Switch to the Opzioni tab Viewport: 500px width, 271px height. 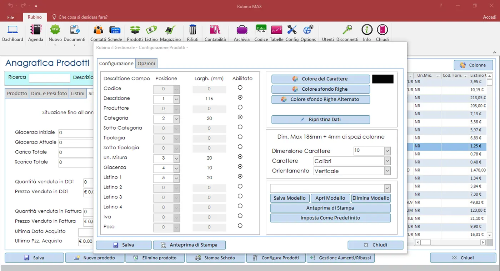click(146, 63)
